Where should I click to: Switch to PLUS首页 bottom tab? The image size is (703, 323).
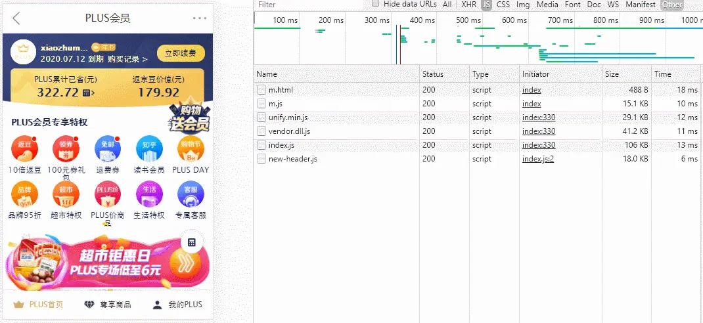(x=38, y=305)
